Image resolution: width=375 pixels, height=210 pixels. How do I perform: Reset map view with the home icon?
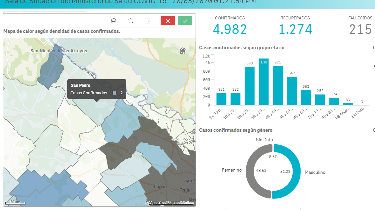[183, 51]
